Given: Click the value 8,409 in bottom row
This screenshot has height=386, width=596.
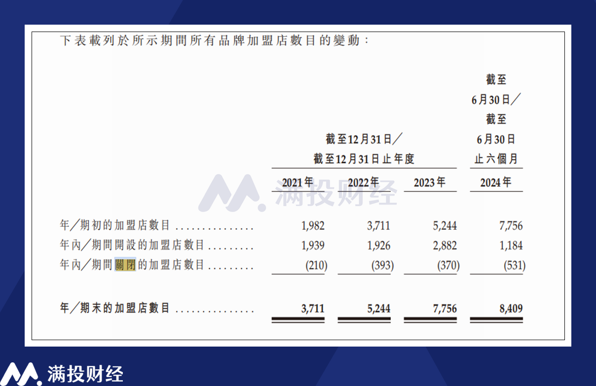Looking at the screenshot, I should pyautogui.click(x=511, y=309).
